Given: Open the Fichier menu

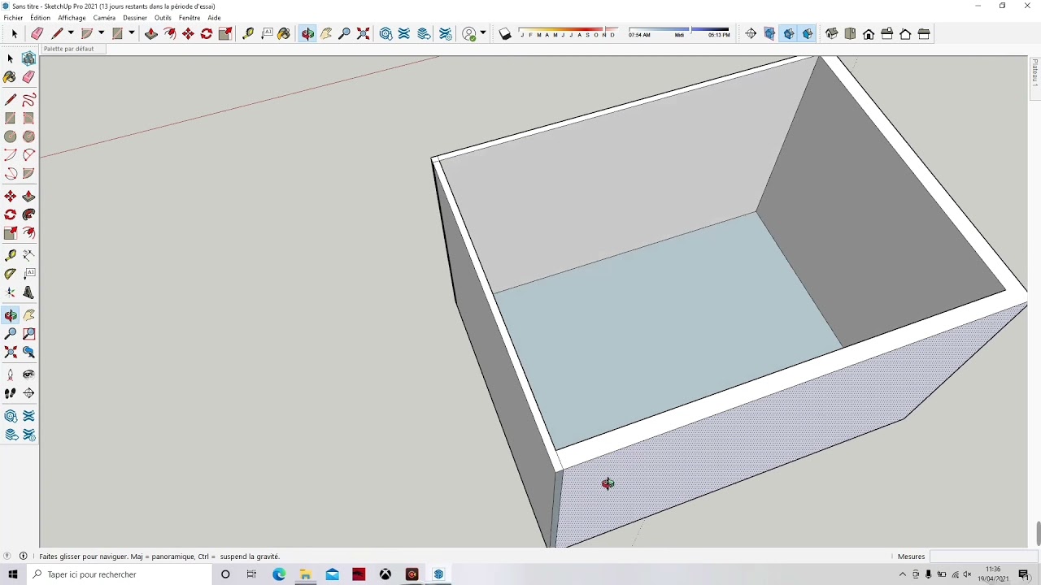Looking at the screenshot, I should pyautogui.click(x=13, y=18).
